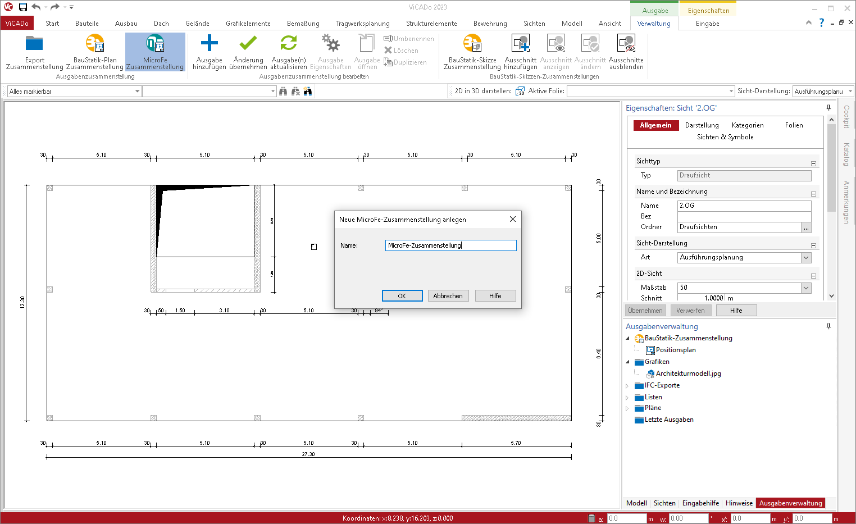Click the blue help question mark icon
This screenshot has width=856, height=524.
[x=822, y=22]
